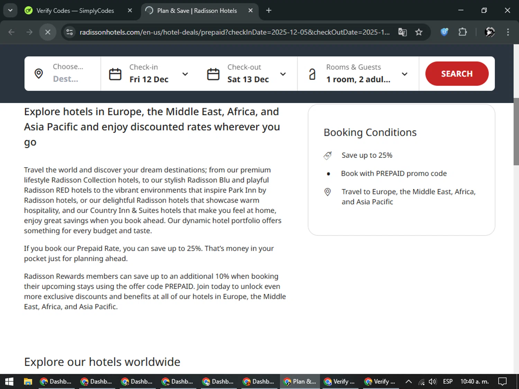Screen dimensions: 519x389
Task: Click 1 room, 2 adults guest summary
Action: point(358,79)
